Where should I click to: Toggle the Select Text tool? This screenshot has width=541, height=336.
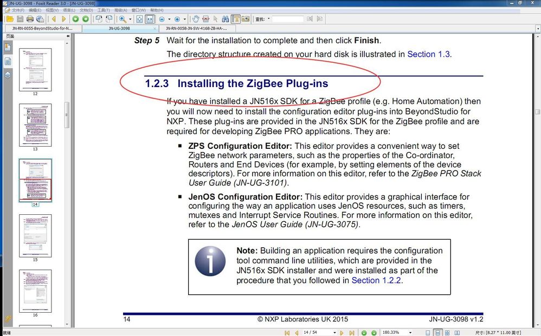(x=236, y=19)
